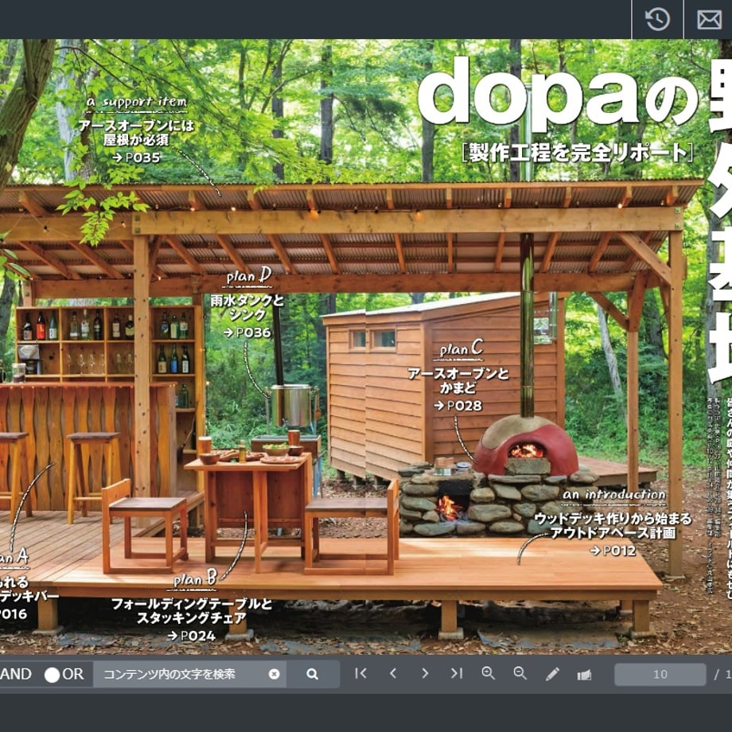Go to the next page
732x732 pixels.
425,673
